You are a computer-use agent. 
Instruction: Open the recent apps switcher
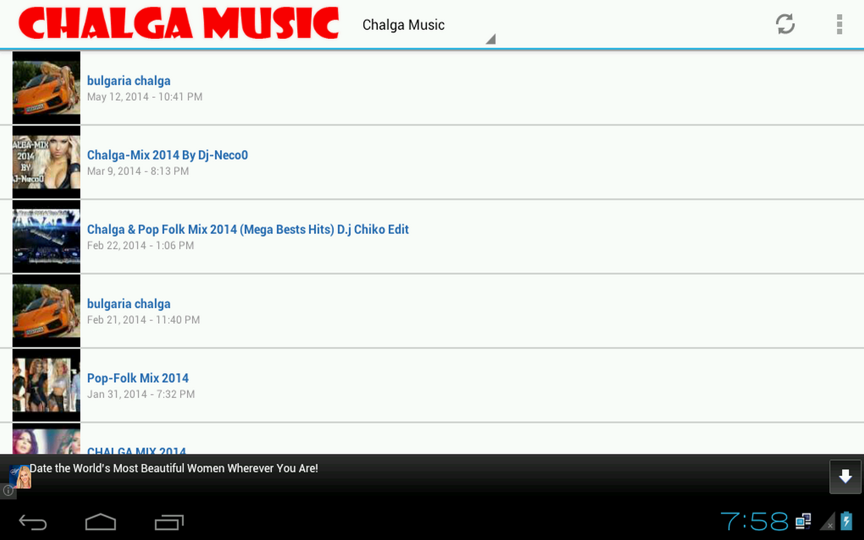(169, 522)
